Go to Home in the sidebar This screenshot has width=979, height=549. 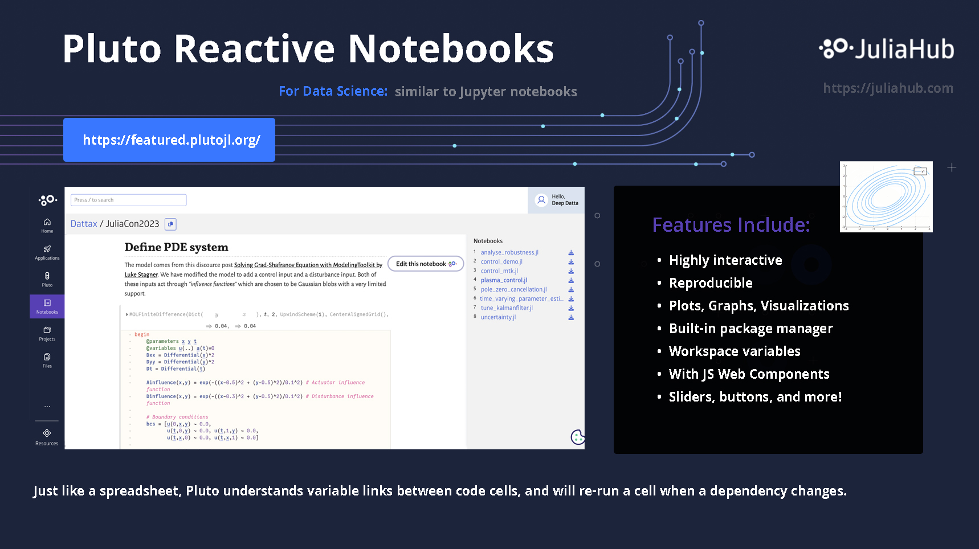point(47,226)
